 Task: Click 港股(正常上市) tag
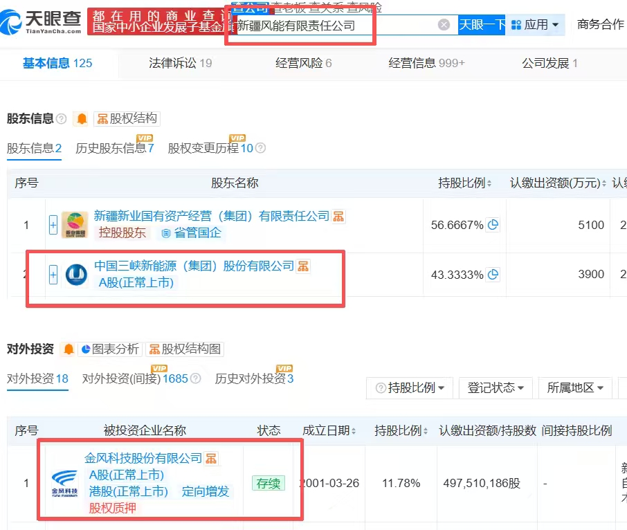pyautogui.click(x=128, y=491)
